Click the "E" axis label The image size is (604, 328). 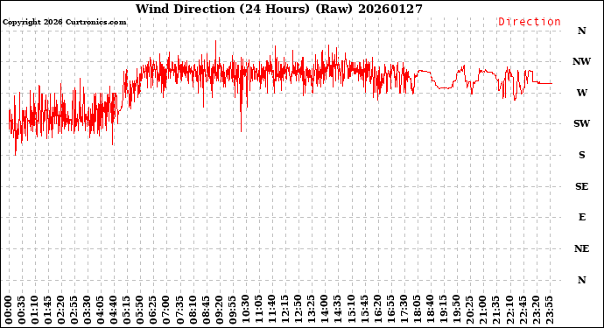[581, 217]
